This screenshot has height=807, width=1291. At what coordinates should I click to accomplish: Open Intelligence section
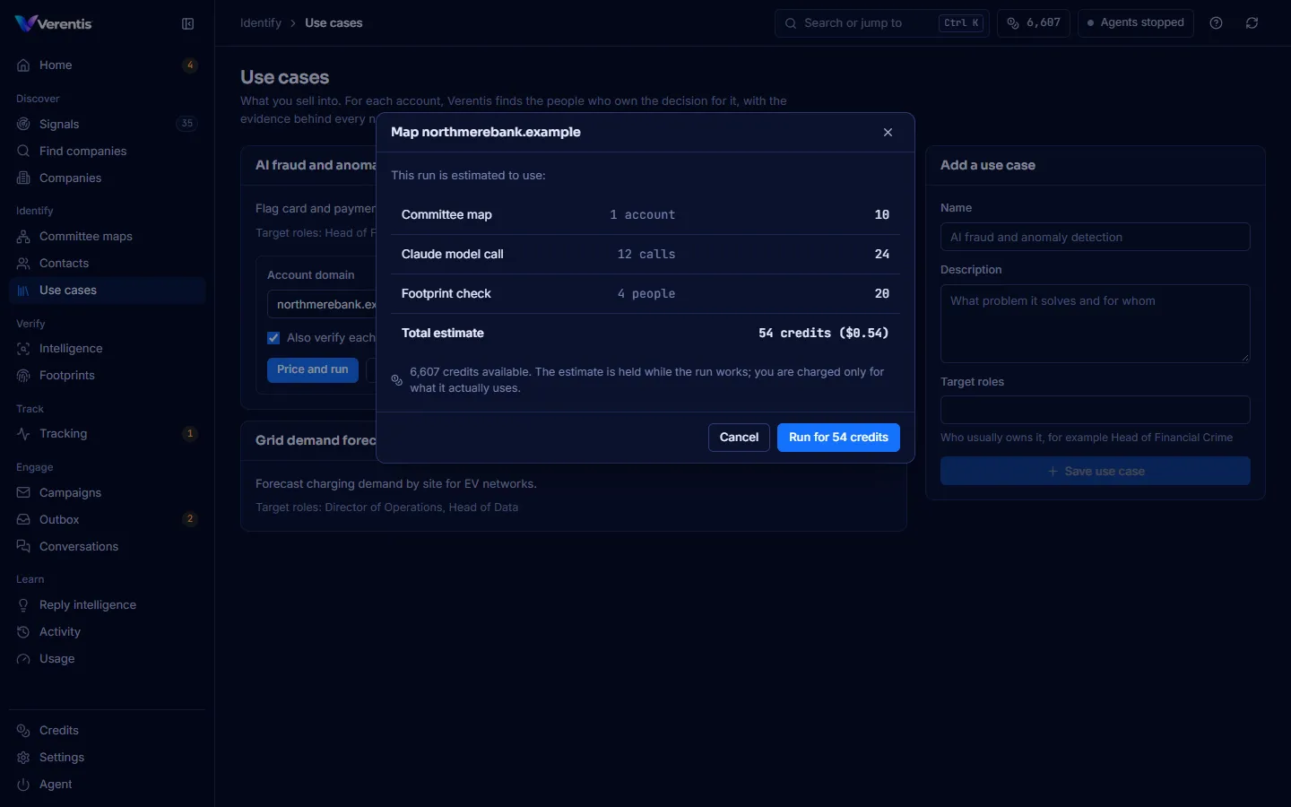tap(107, 348)
